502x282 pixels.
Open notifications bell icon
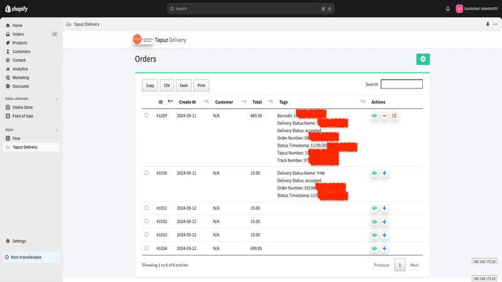point(447,9)
